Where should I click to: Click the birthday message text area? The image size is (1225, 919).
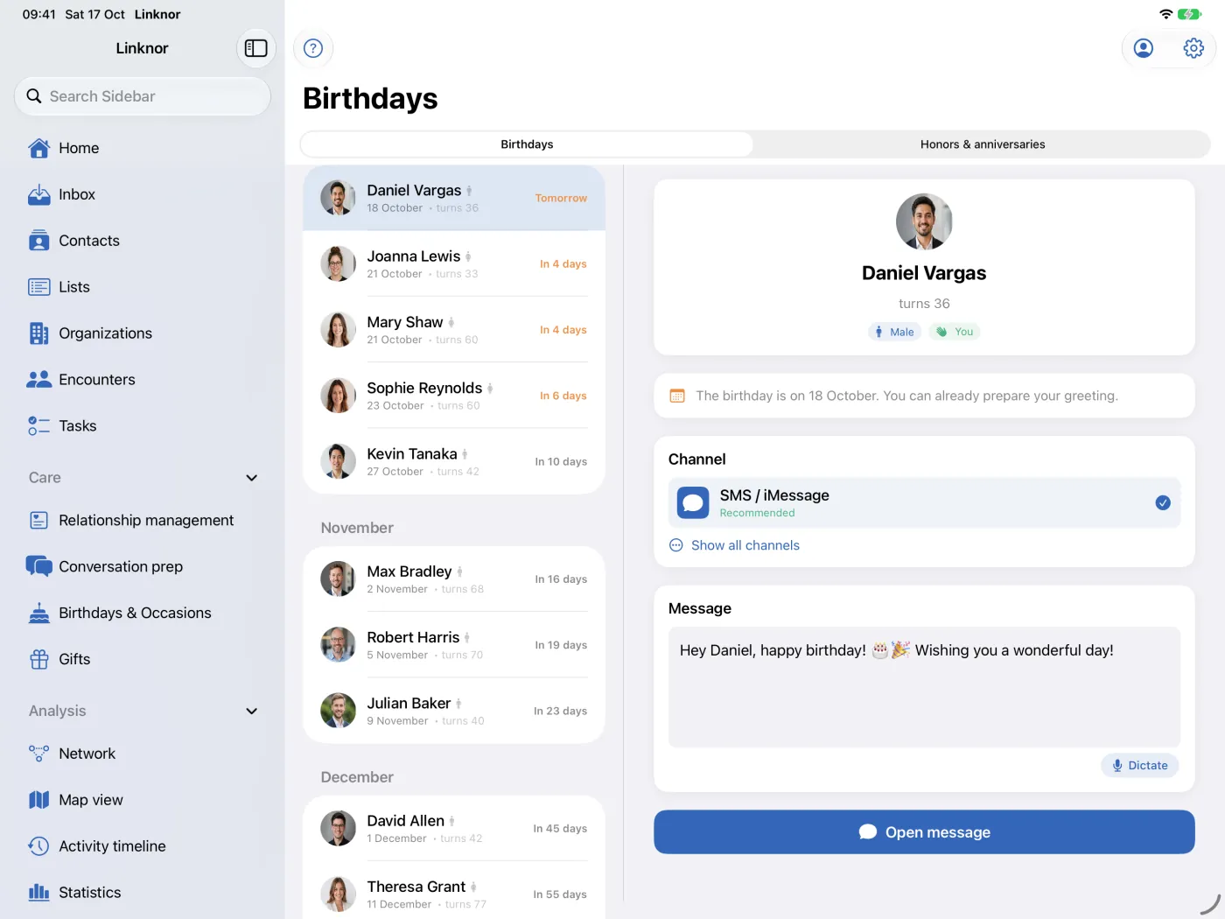(x=924, y=687)
